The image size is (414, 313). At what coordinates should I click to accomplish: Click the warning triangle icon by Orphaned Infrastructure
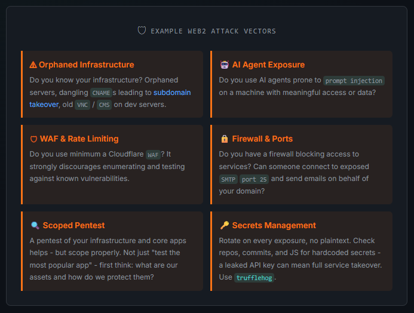33,65
